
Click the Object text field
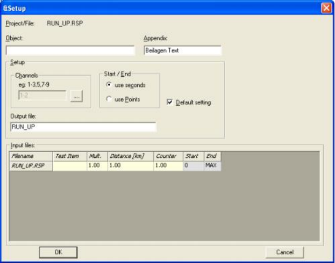tap(70, 50)
